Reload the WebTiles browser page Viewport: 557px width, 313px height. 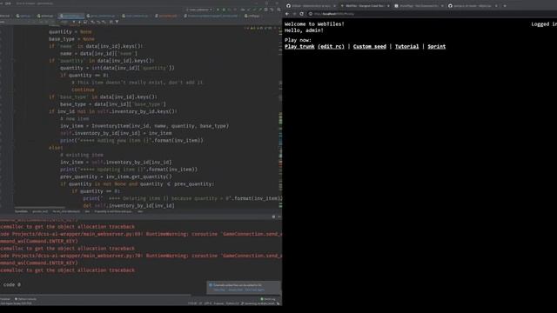click(302, 14)
